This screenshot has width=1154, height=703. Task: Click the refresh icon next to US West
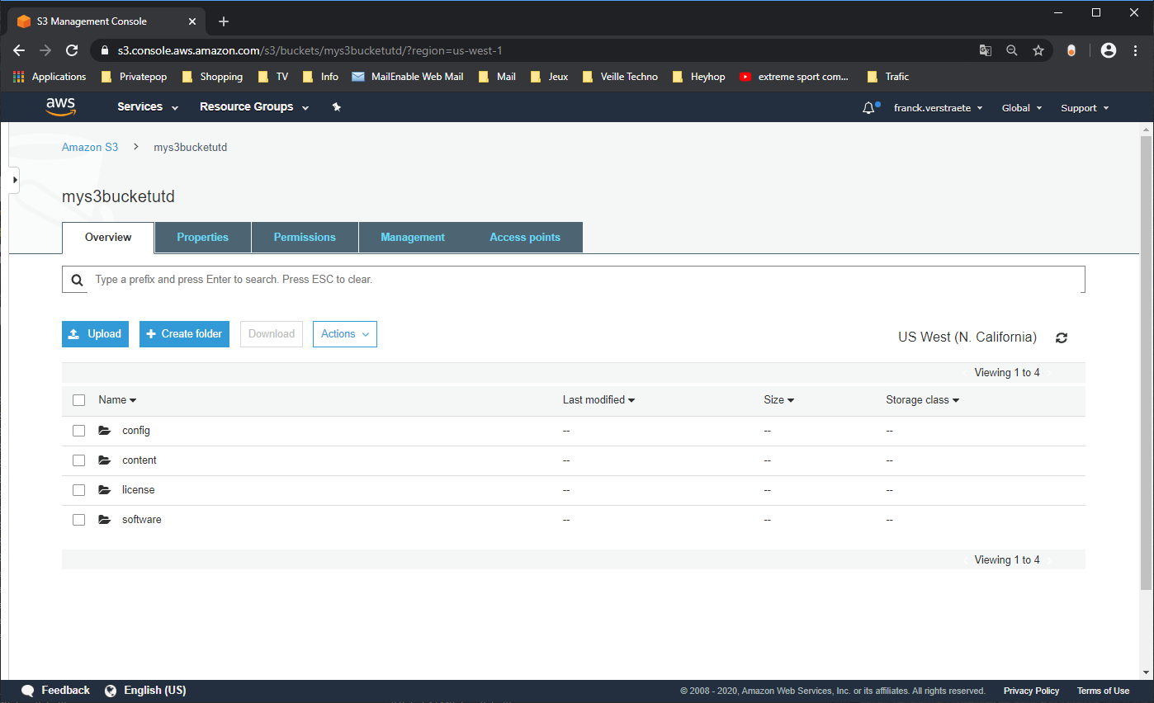click(x=1062, y=337)
